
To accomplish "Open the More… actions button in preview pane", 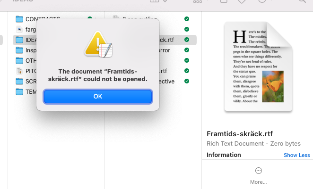I will [x=259, y=176].
